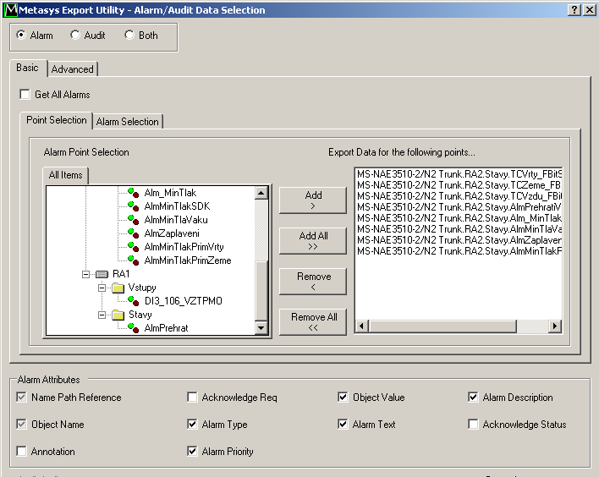Screen dimensions: 599x477
Task: Click the alarm point icon beside AlmMinTlakPrimZeme
Action: click(134, 260)
